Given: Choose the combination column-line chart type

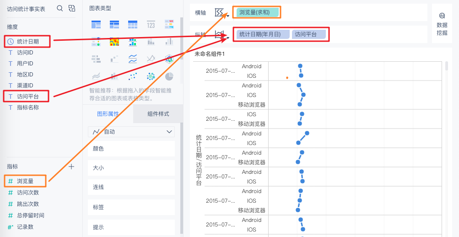Looking at the screenshot, I should tap(114, 76).
